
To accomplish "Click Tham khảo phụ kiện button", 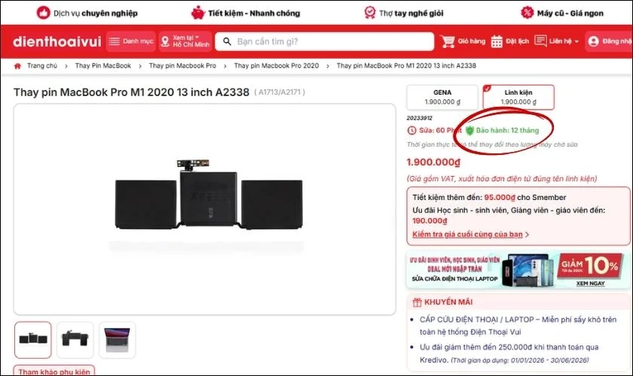I will click(x=54, y=371).
